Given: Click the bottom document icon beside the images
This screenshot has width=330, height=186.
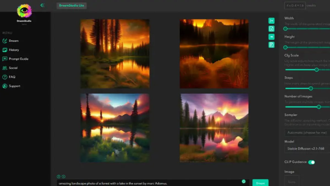Looking at the screenshot, I should (x=271, y=45).
